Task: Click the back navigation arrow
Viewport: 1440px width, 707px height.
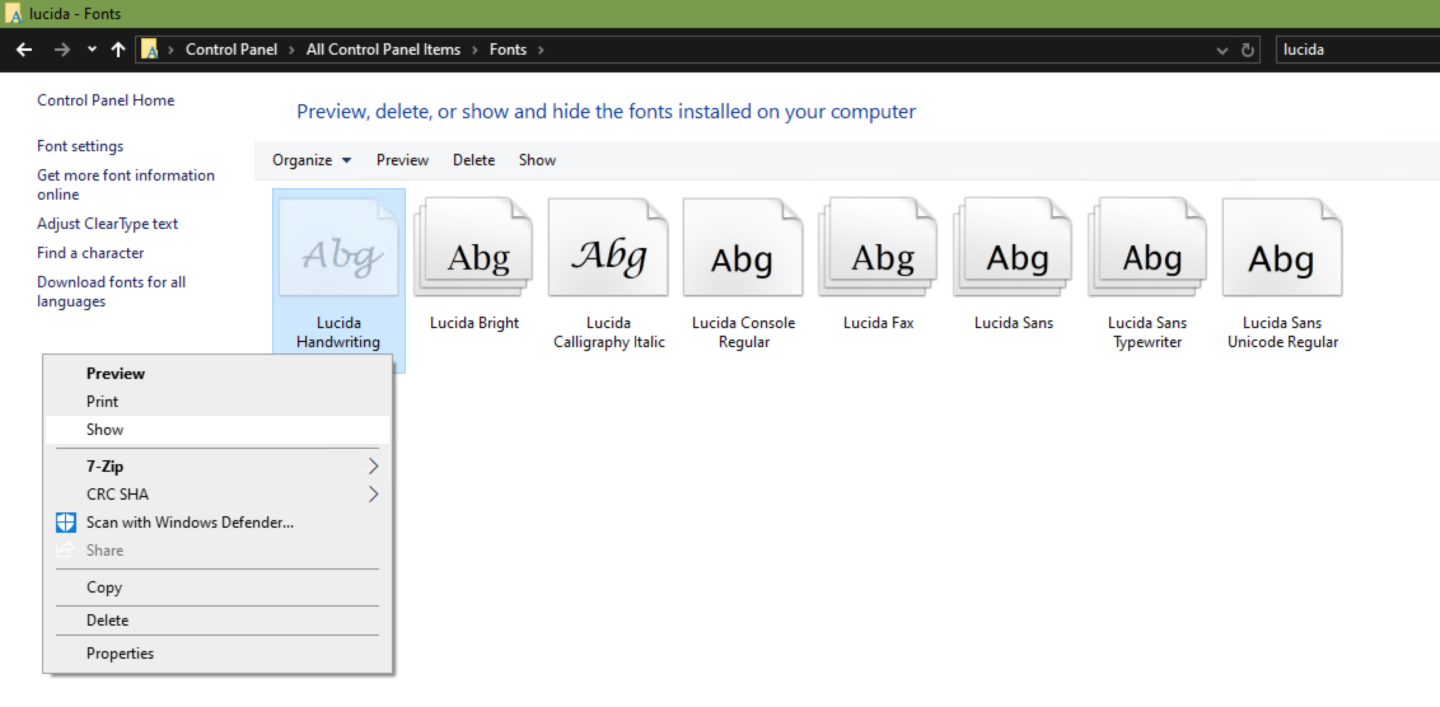Action: tap(24, 50)
